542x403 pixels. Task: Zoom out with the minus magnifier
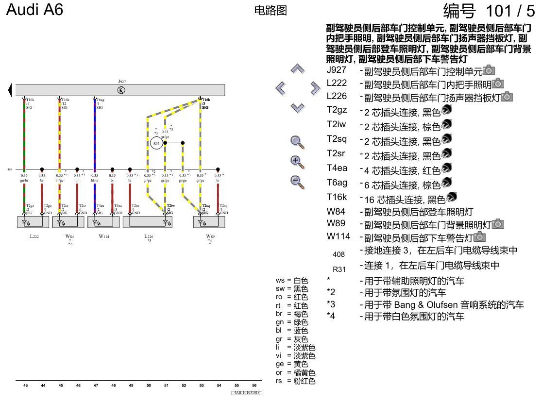point(297,182)
